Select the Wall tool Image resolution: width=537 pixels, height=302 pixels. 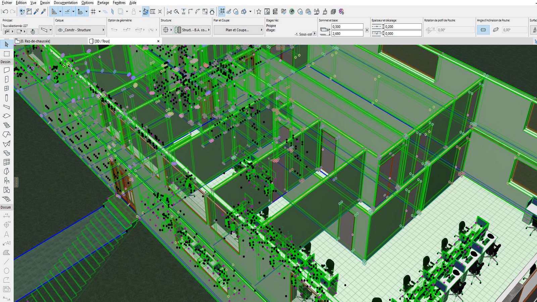[x=6, y=70]
